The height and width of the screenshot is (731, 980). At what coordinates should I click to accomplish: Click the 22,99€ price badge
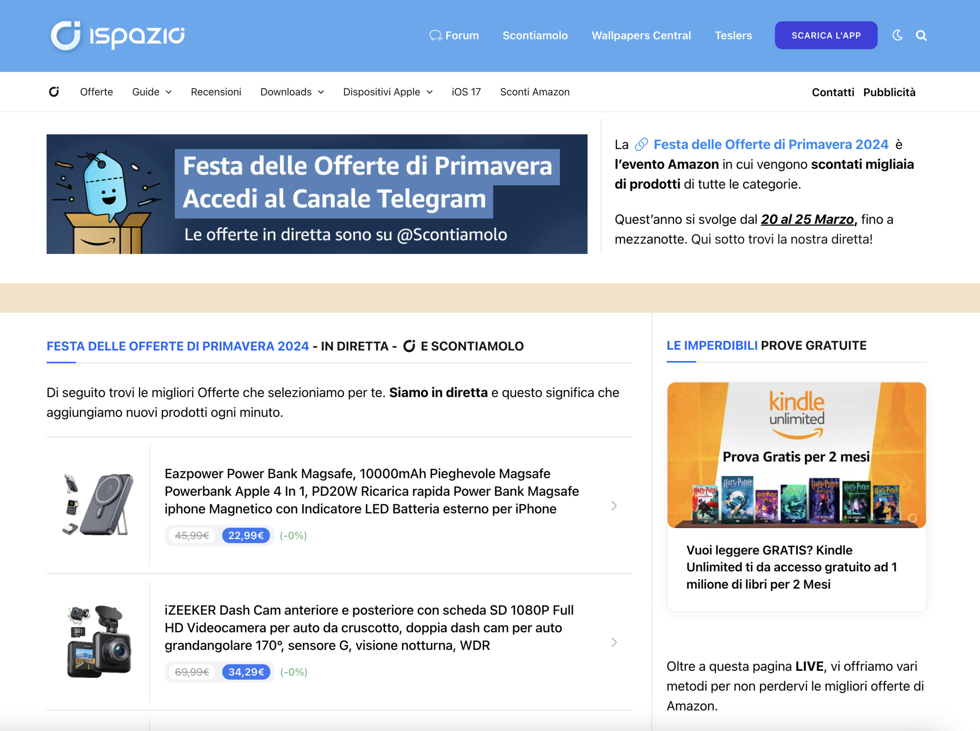[246, 535]
